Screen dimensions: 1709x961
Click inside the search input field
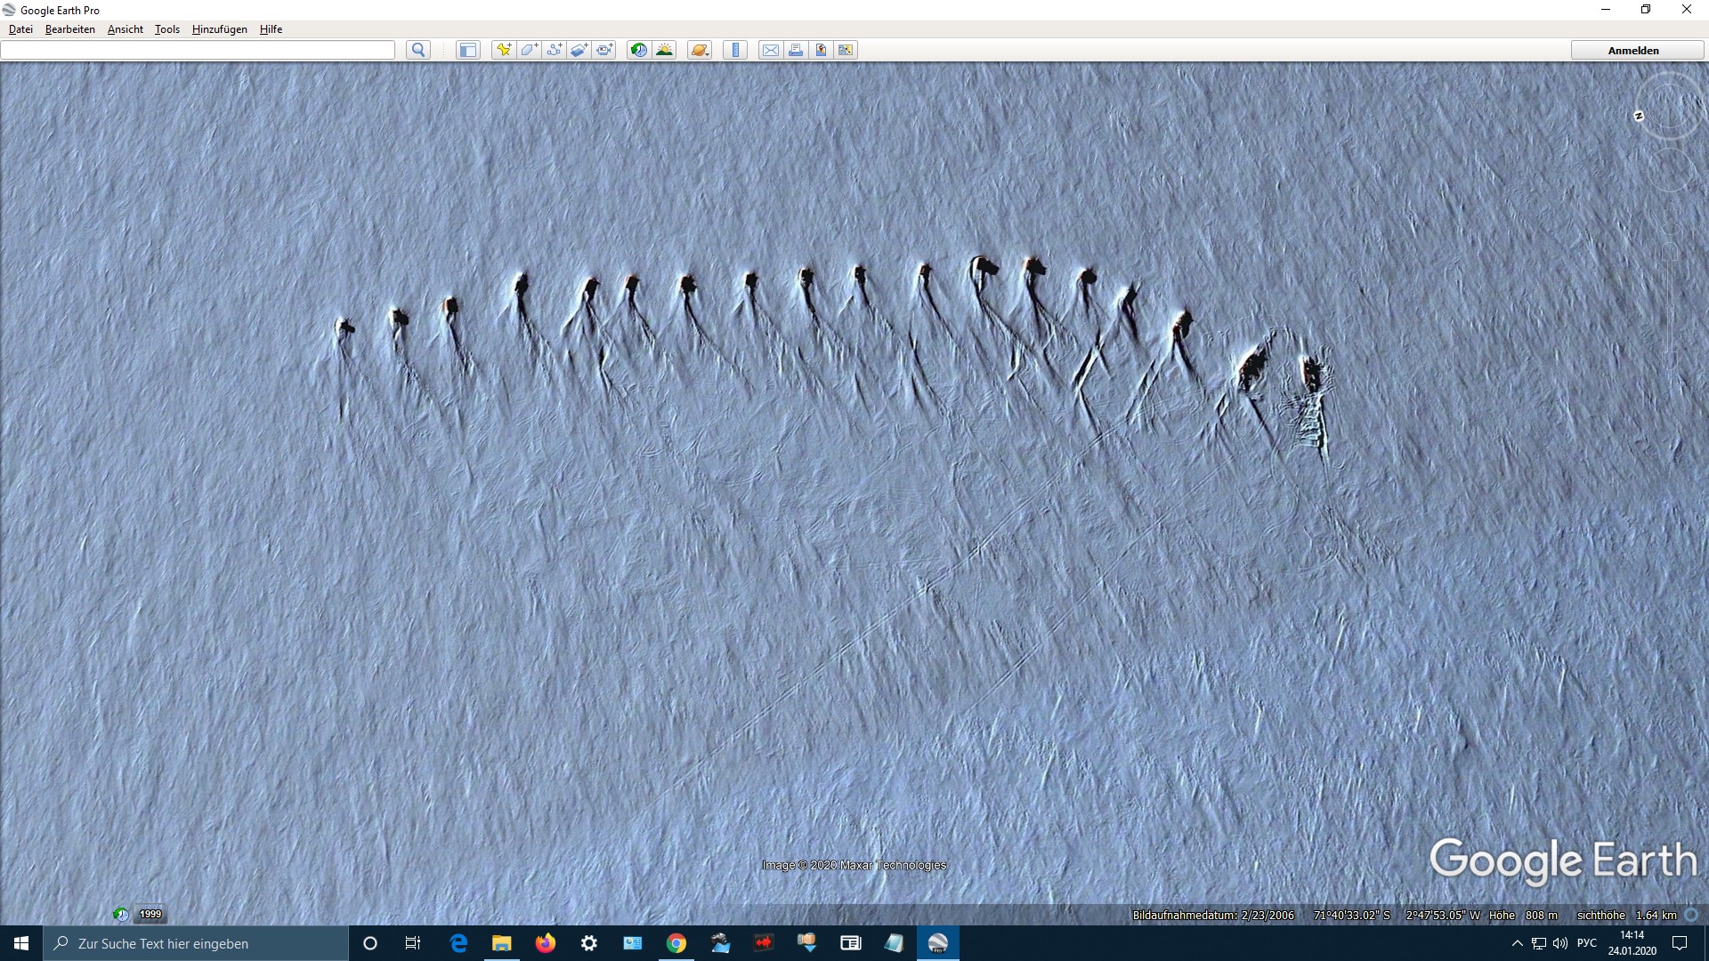pyautogui.click(x=198, y=50)
